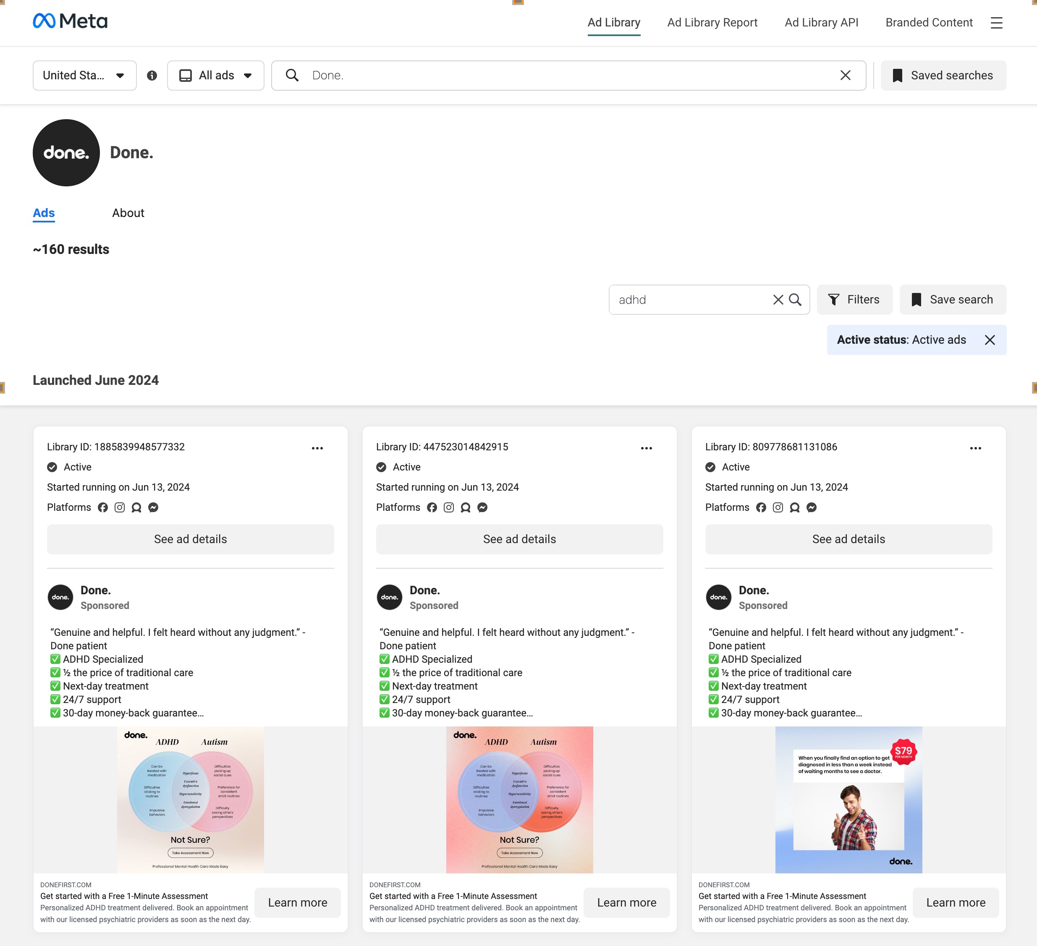This screenshot has width=1037, height=946.
Task: Click the Instagram platform icon on second ad
Action: pyautogui.click(x=448, y=507)
